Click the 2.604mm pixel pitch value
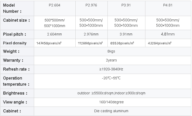 pos(55,34)
